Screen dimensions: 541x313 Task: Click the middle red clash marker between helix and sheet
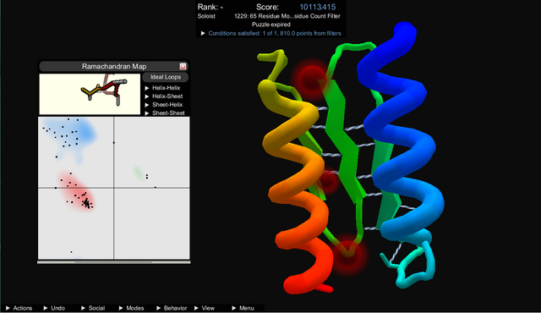326,180
